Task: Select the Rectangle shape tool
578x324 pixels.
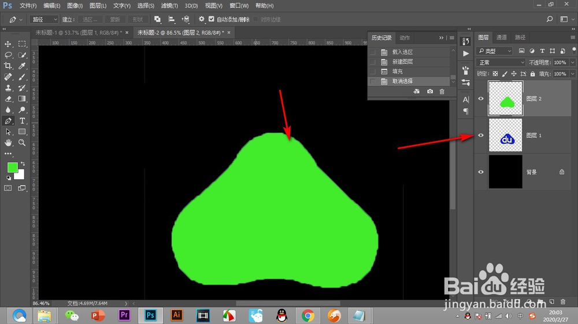Action: pyautogui.click(x=22, y=131)
